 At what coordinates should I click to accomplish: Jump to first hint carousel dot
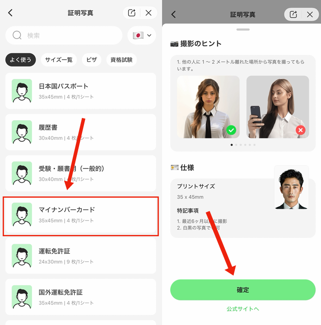(x=232, y=145)
